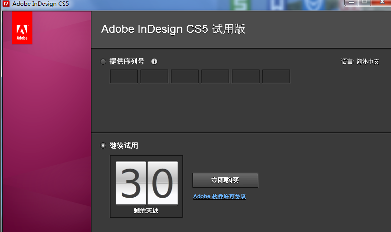This screenshot has height=232, width=391.
Task: Click the info icon beside 提供序列号
Action: coord(154,61)
